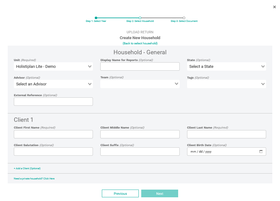The image size is (280, 201).
Task: Open the Select an Advisor dropdown
Action: [x=53, y=84]
